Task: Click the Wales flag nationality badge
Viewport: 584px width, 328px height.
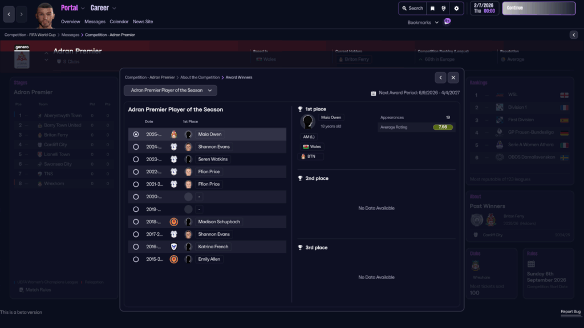Action: (312, 146)
